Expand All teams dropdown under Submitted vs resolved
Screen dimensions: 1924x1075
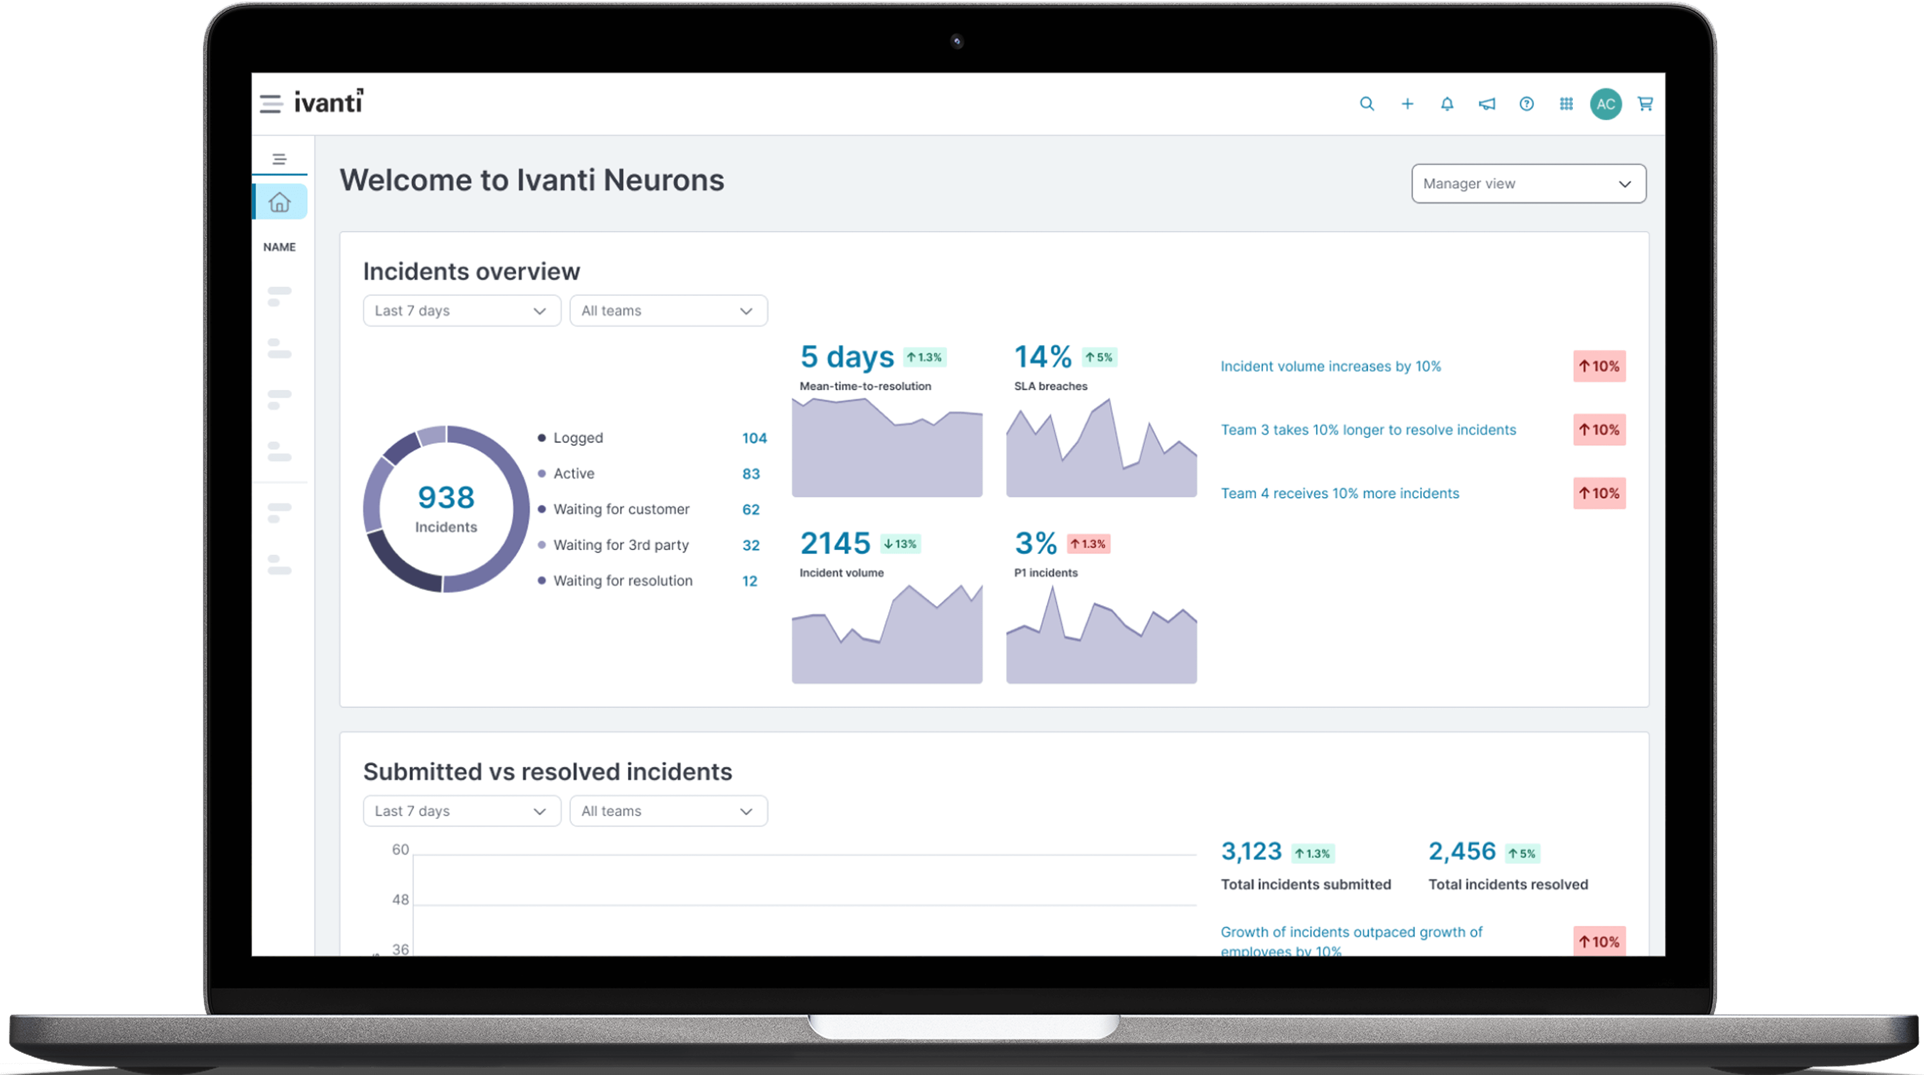point(668,811)
